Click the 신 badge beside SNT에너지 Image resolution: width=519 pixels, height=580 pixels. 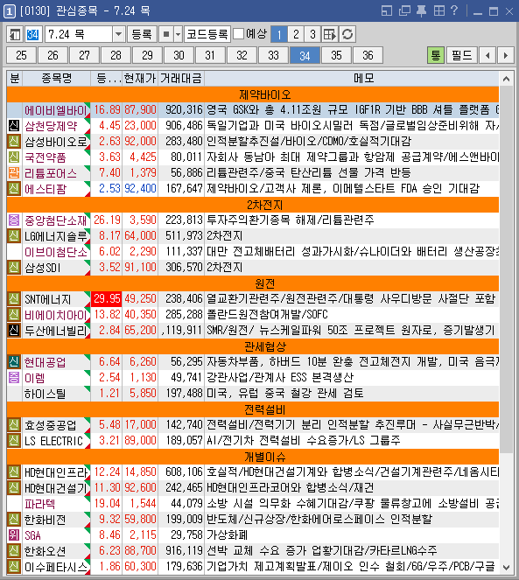pyautogui.click(x=14, y=299)
